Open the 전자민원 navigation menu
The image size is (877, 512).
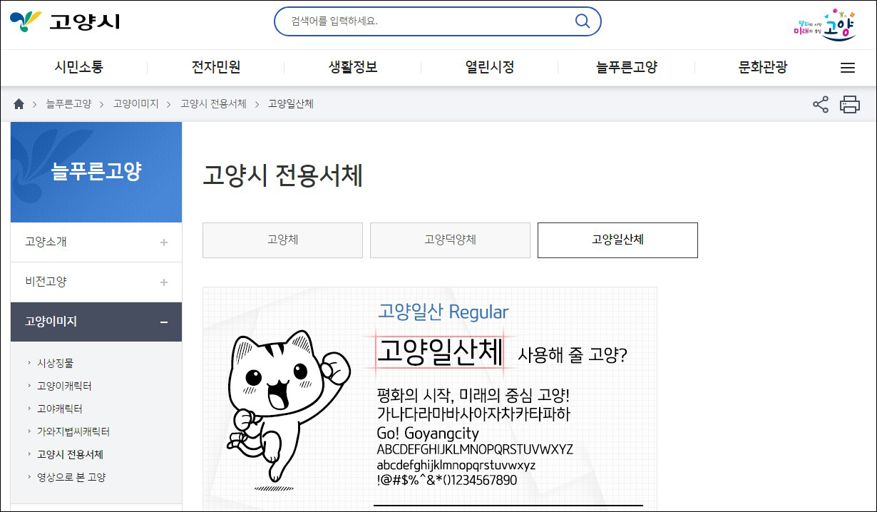215,67
